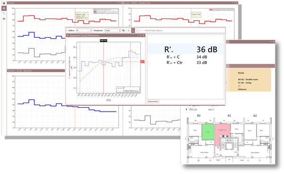Close the Source - A0 Double room panel
The image size is (284, 174).
click(237, 3)
